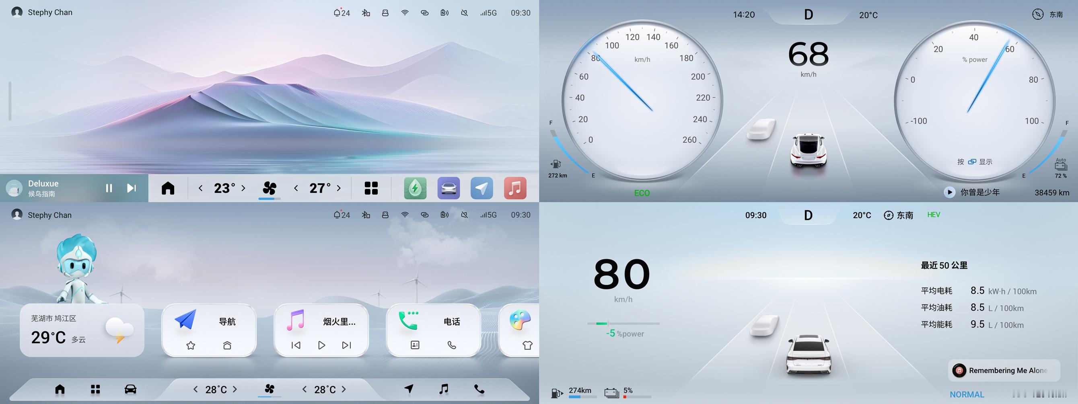Open the purple car settings app icon
The height and width of the screenshot is (404, 1078).
pos(448,188)
